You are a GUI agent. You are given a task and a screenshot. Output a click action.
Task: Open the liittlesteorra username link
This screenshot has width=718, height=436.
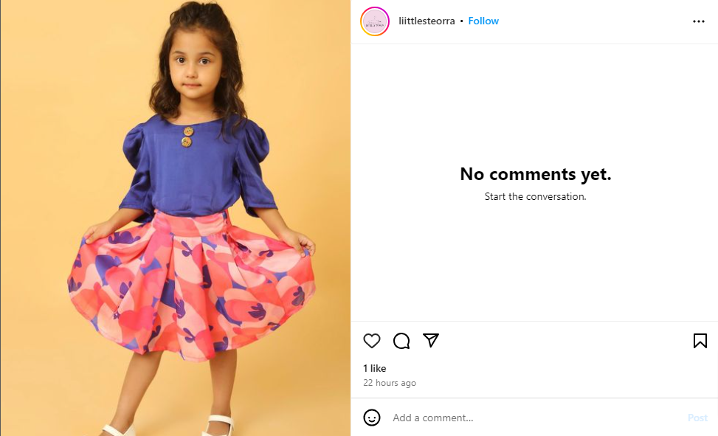click(427, 21)
